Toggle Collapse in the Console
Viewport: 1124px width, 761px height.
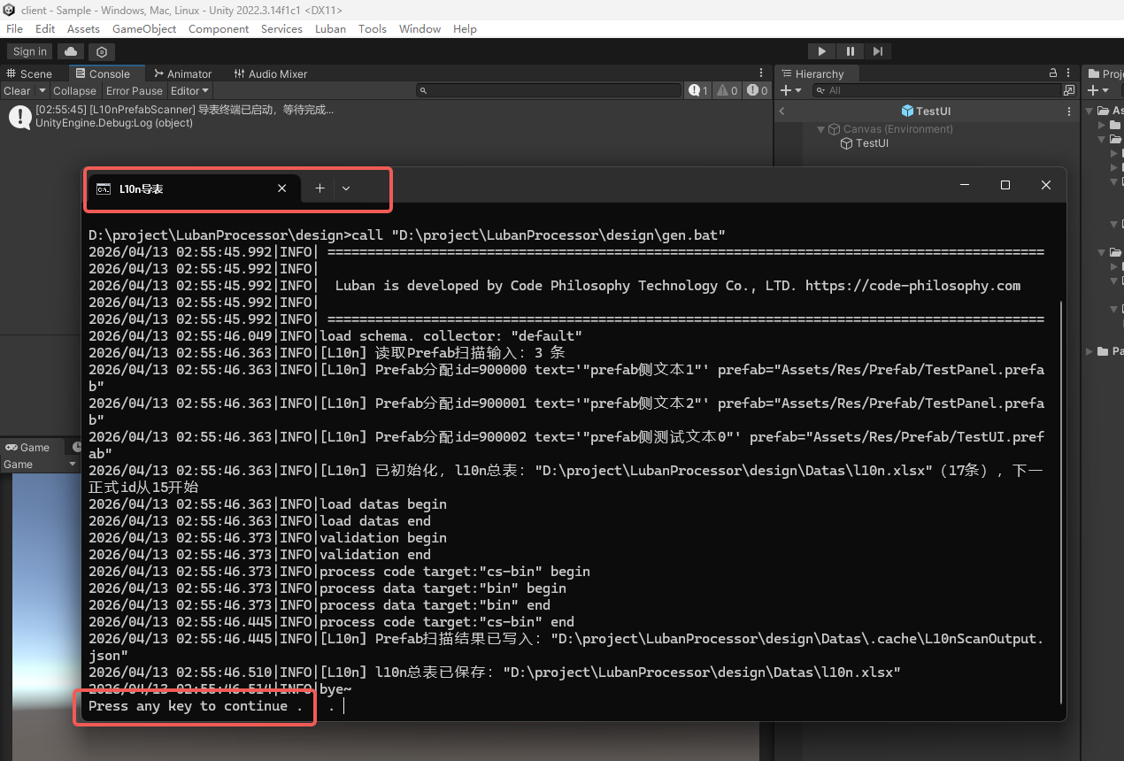(74, 90)
